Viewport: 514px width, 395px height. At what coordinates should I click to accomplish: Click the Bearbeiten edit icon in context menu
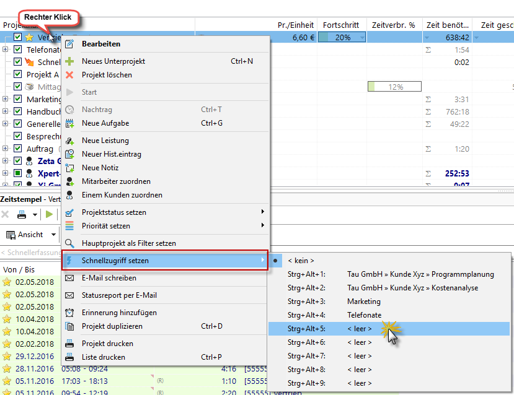pos(69,44)
